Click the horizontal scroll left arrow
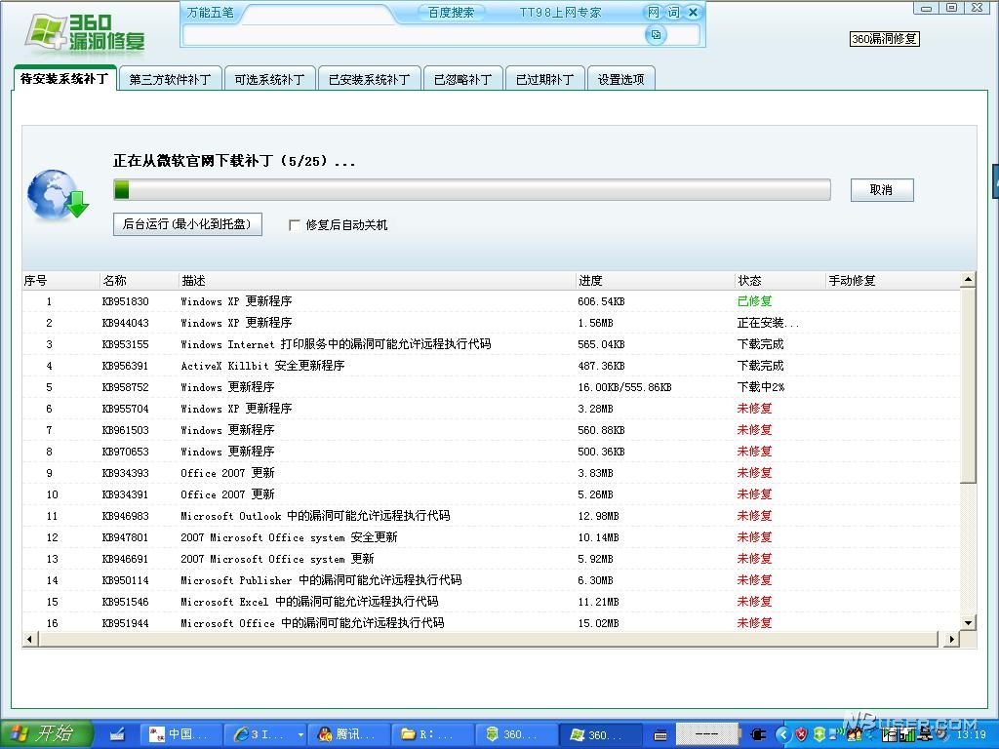 pyautogui.click(x=30, y=639)
